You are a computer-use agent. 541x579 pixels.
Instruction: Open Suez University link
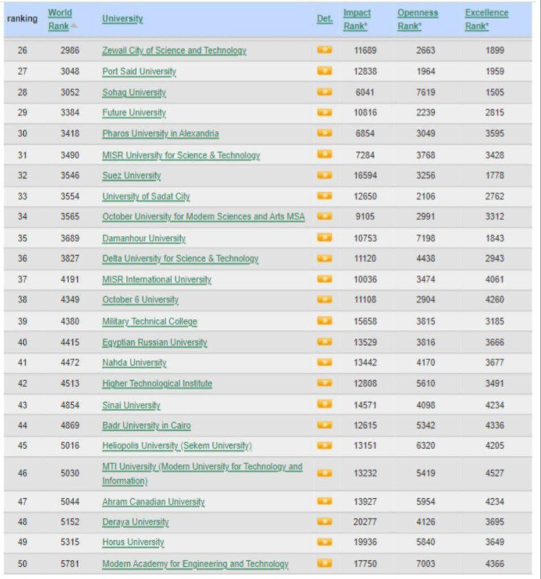click(132, 175)
